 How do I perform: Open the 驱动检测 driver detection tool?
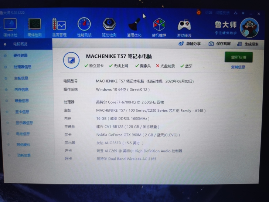pos(109,27)
